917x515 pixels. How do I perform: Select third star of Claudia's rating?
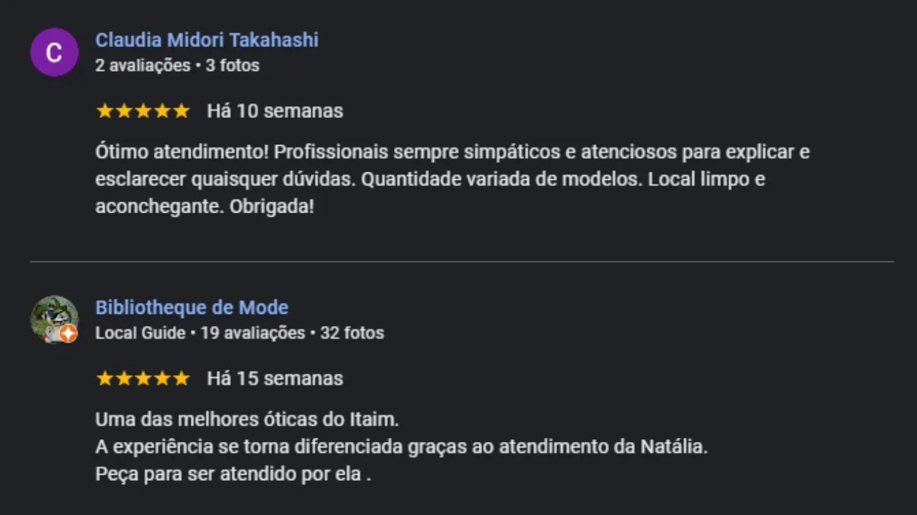pos(143,111)
